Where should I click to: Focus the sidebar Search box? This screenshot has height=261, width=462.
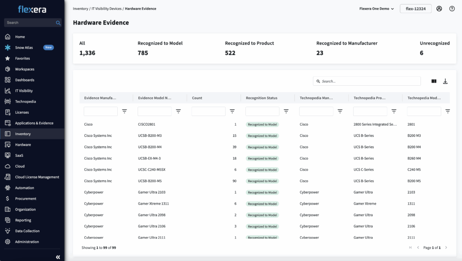(32, 23)
